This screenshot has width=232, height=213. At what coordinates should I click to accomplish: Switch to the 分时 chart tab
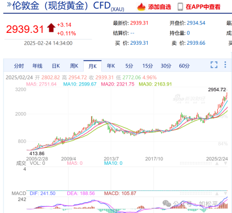coord(19,66)
